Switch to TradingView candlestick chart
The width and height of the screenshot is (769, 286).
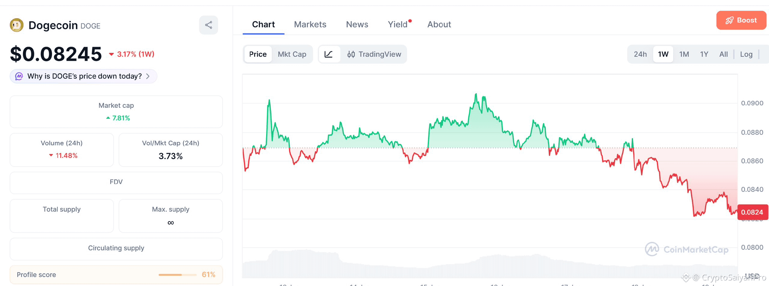374,54
